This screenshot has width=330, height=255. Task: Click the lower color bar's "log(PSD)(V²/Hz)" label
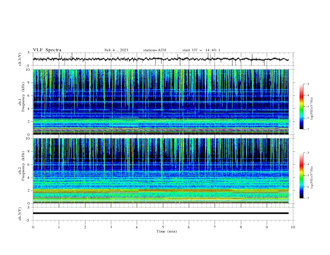pos(312,177)
